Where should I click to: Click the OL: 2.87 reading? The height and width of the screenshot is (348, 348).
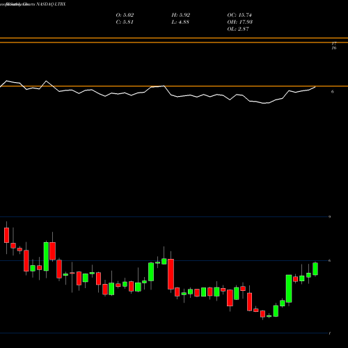point(238,29)
